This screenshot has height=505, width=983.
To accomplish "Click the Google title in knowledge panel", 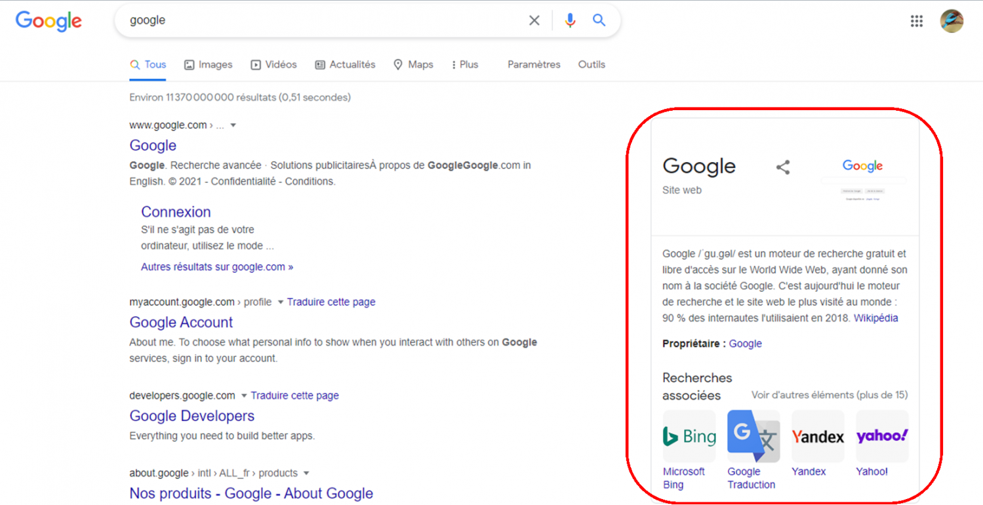I will click(x=699, y=167).
